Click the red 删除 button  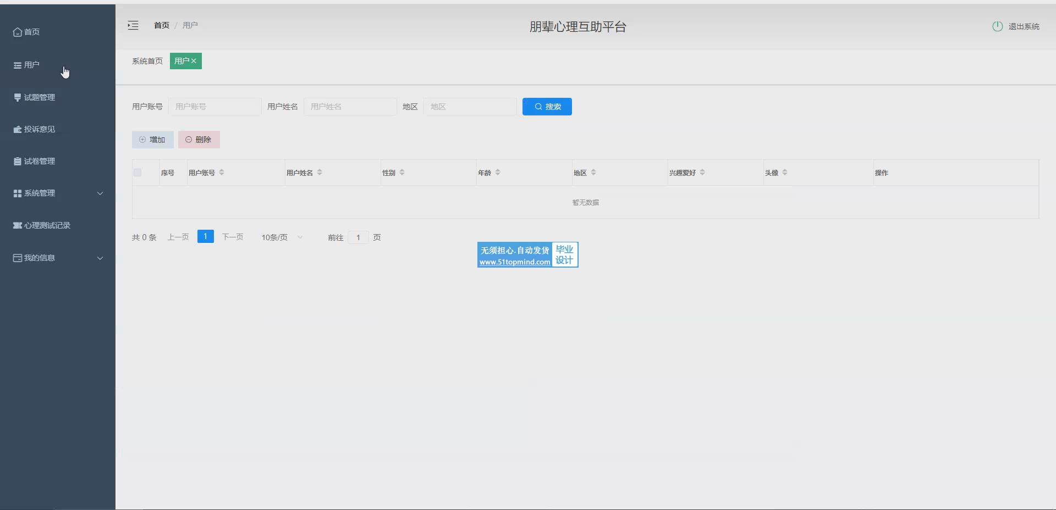point(199,140)
